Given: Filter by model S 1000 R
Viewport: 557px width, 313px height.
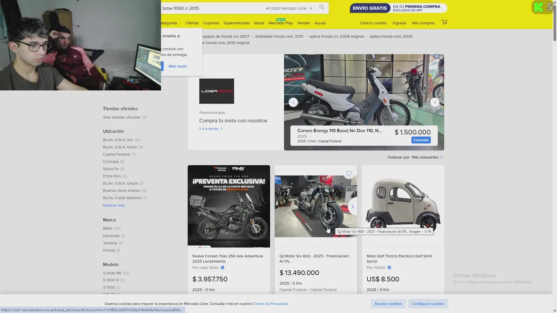Looking at the screenshot, I should point(114,280).
